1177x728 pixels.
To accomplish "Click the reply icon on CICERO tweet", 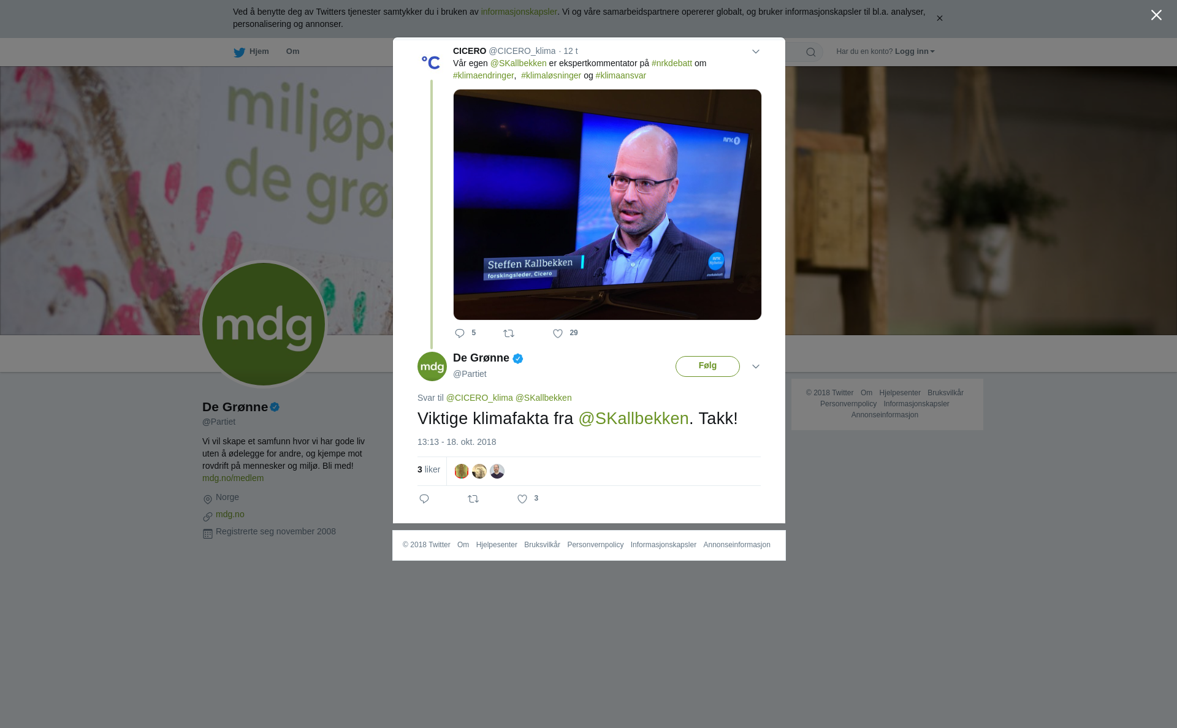I will tap(460, 333).
